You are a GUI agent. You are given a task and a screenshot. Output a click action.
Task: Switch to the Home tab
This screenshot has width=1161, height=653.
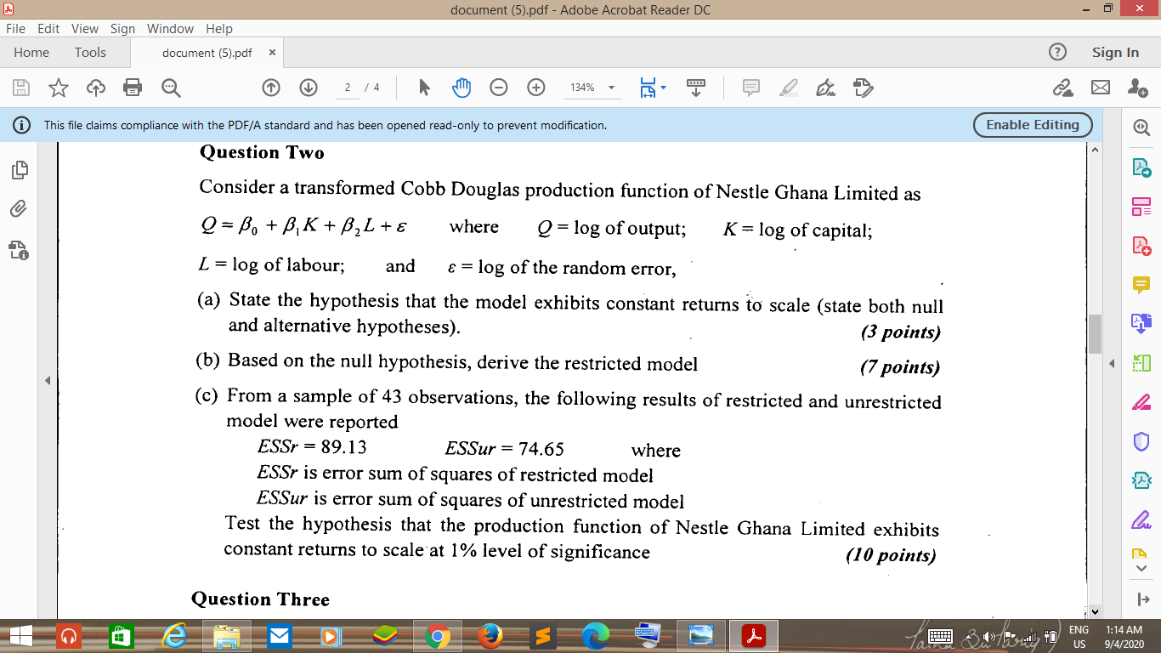pos(31,52)
